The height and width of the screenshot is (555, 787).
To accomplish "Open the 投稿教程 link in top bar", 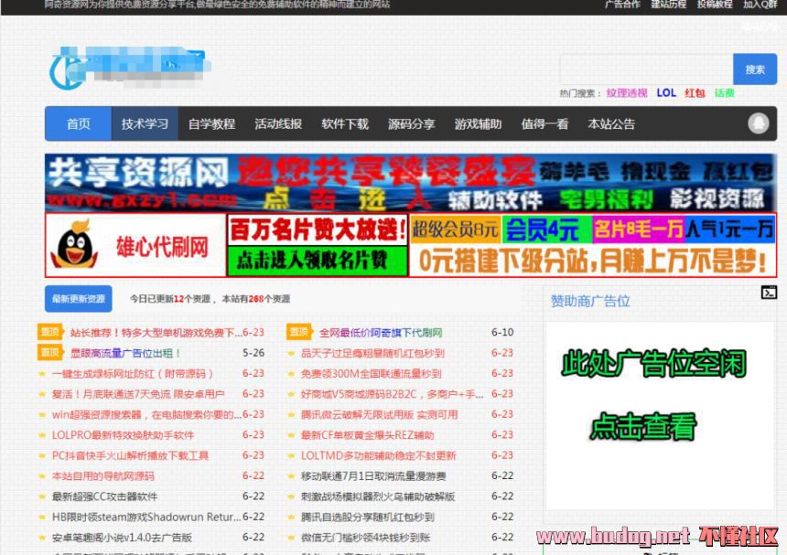I will pyautogui.click(x=715, y=5).
